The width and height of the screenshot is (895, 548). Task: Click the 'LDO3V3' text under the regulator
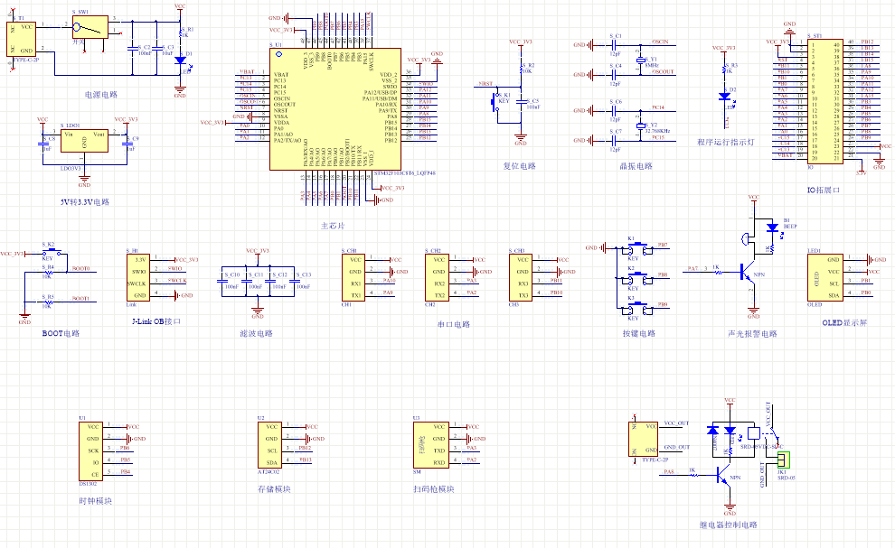tap(71, 169)
